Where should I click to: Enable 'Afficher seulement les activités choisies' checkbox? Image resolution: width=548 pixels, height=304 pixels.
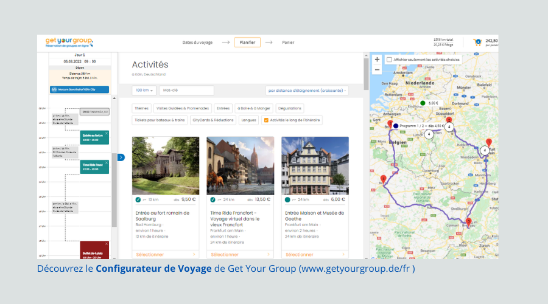pyautogui.click(x=389, y=60)
